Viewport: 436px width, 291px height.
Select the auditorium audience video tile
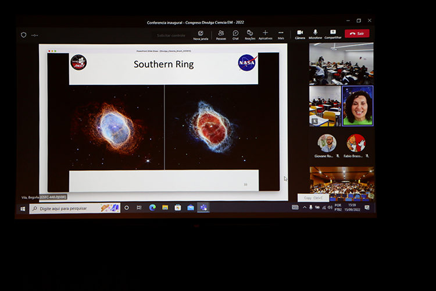(342, 183)
